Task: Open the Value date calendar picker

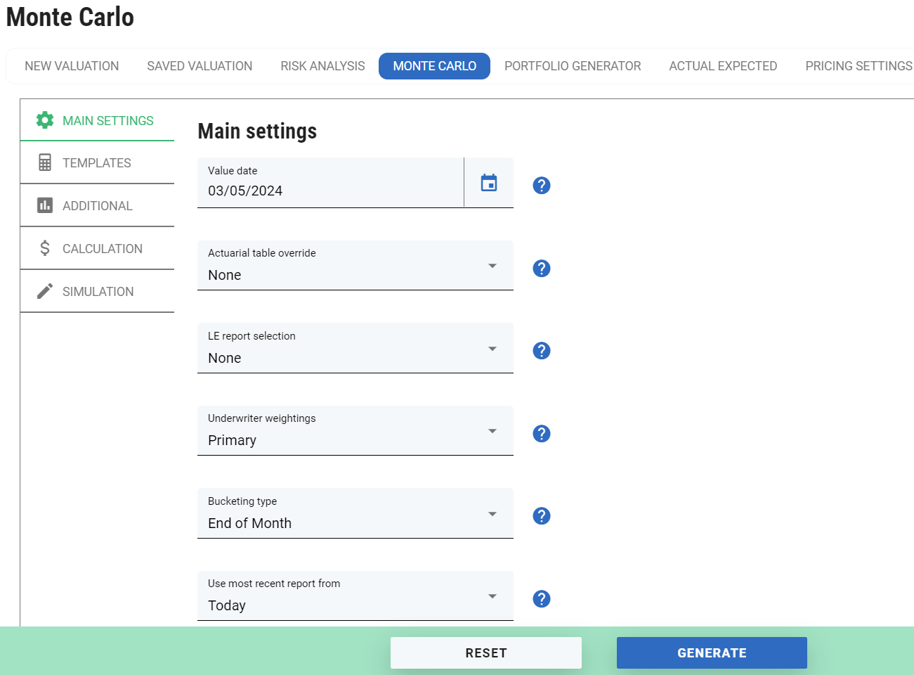Action: click(x=489, y=183)
